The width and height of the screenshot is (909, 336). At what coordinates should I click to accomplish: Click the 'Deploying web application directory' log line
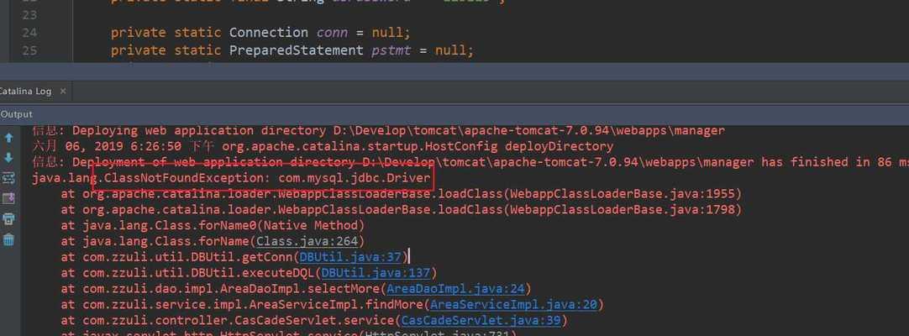click(379, 131)
